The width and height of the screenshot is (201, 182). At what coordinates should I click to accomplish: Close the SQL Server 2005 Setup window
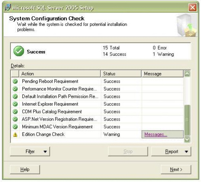pyautogui.click(x=193, y=8)
